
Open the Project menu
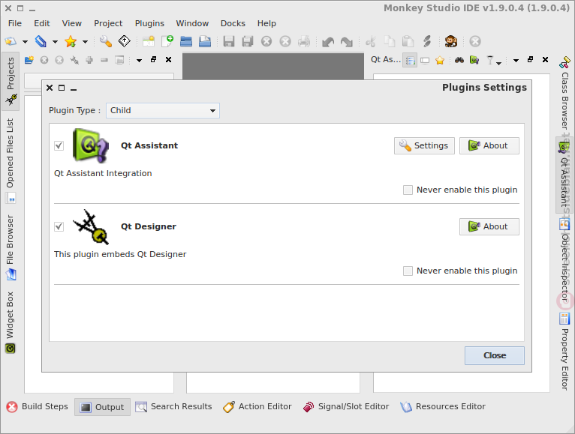coord(108,23)
